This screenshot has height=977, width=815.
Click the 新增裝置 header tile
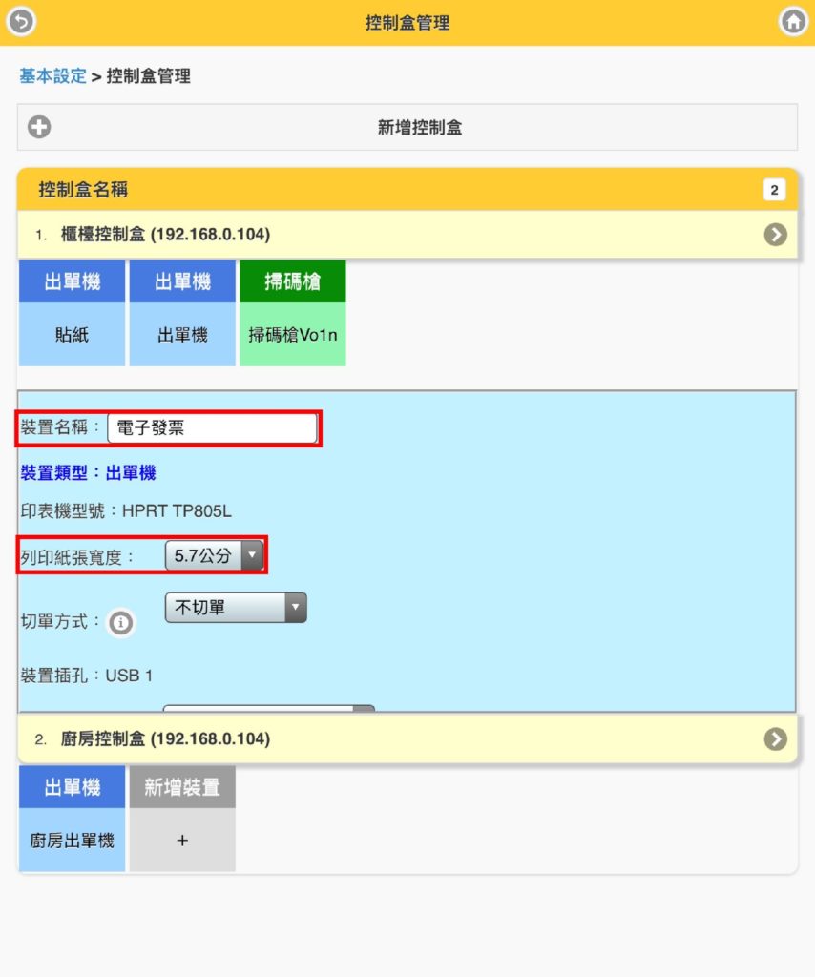click(182, 787)
